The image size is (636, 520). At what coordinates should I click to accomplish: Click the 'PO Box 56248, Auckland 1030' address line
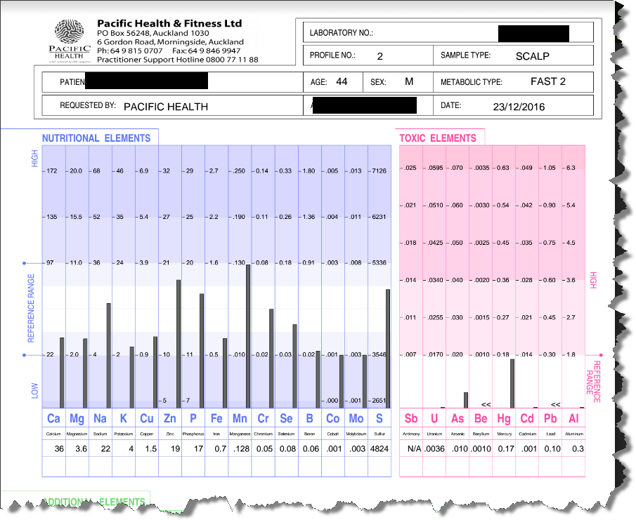click(x=153, y=33)
